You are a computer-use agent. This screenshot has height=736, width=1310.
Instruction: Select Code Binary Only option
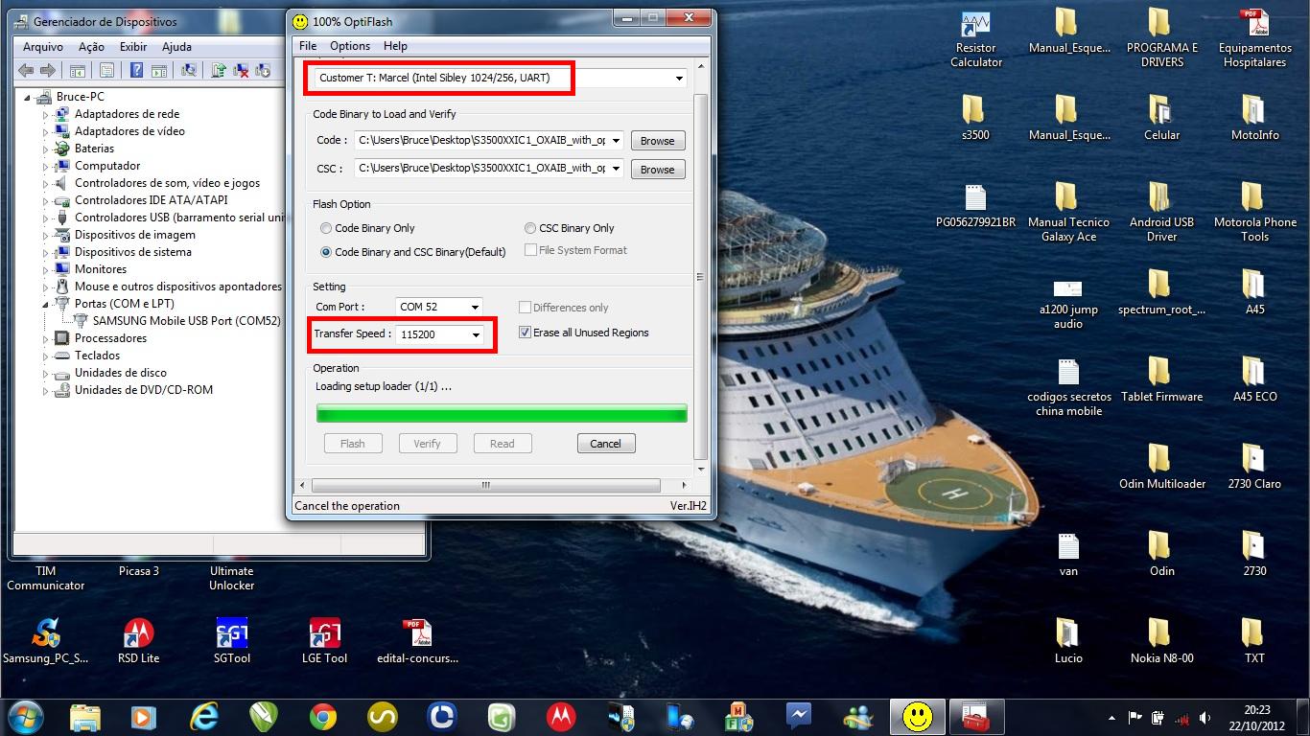(x=367, y=228)
